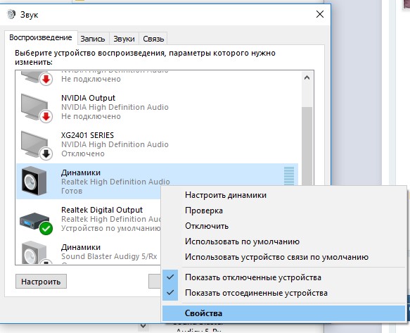This screenshot has height=333, width=410.
Task: Click the black down-arrow badge on XG2401 SERIES
Action: (46, 154)
